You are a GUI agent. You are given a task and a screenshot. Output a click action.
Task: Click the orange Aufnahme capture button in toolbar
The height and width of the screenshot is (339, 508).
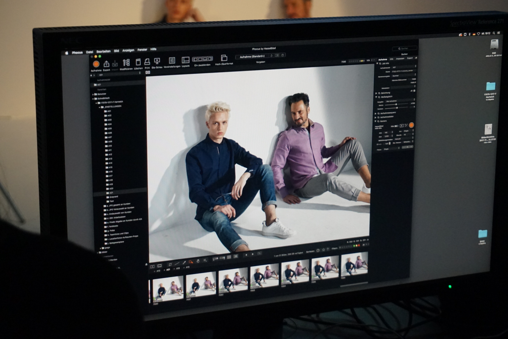[x=96, y=64]
